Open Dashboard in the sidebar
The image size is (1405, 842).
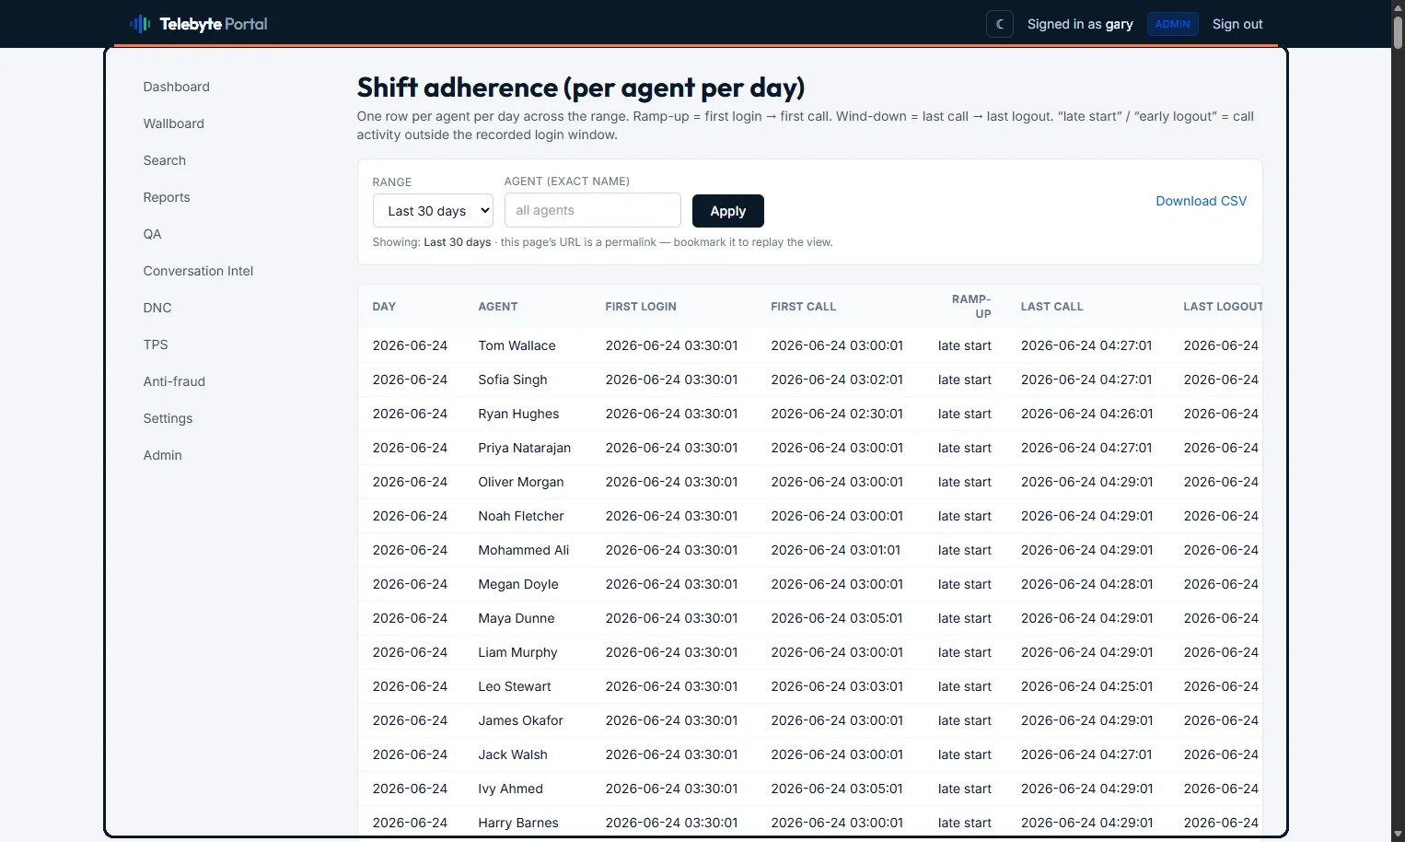pyautogui.click(x=177, y=87)
